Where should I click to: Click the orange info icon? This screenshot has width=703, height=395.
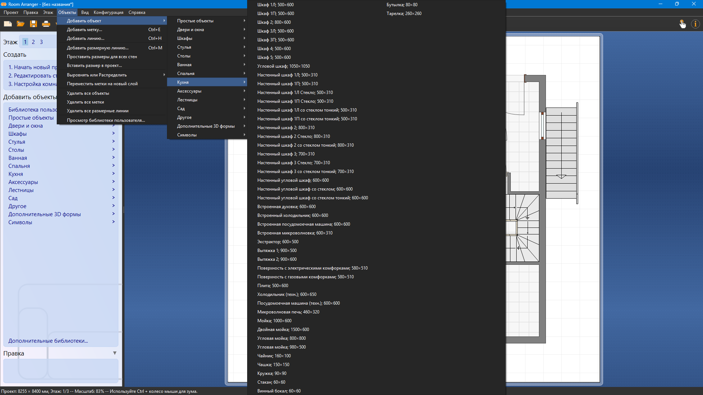click(x=695, y=24)
